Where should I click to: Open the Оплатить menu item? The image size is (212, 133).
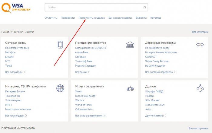[51, 18]
